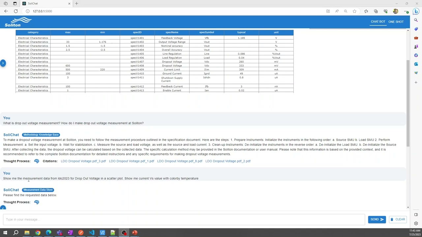Screen dimensions: 422x237
Task: Close the SoliChat browser tab
Action: (69, 3)
